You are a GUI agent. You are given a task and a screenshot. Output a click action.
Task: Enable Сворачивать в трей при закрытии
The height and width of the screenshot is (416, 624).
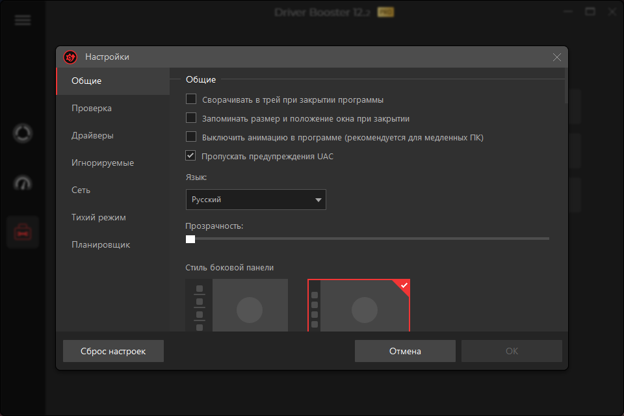click(191, 99)
